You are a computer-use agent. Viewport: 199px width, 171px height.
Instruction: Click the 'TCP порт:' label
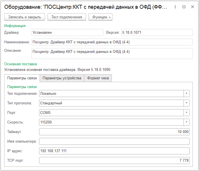point(15,160)
